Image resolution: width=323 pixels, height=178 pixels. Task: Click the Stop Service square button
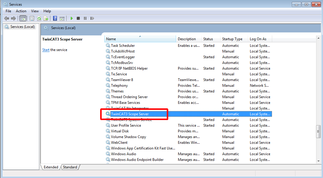78,18
